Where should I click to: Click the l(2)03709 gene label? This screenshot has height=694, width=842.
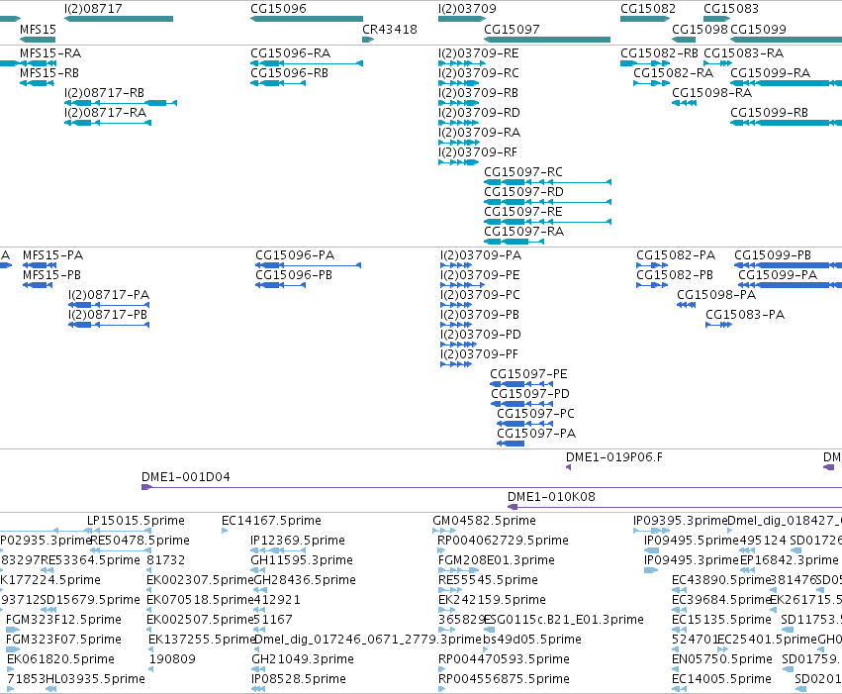(x=467, y=9)
